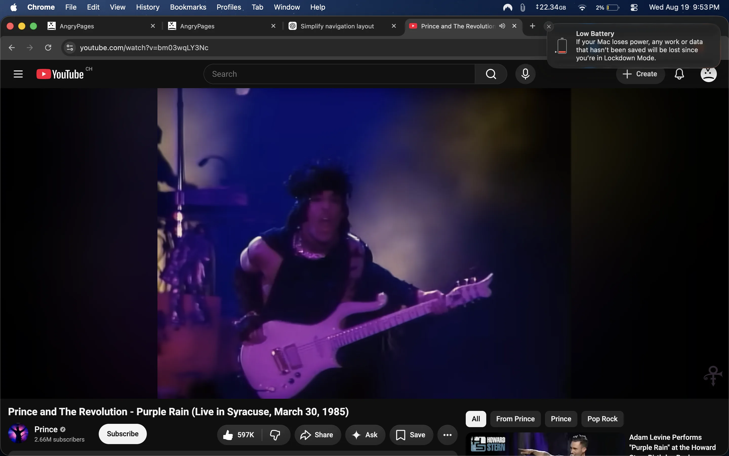Open the Chrome File menu
Screen dimensions: 729x456
71,7
